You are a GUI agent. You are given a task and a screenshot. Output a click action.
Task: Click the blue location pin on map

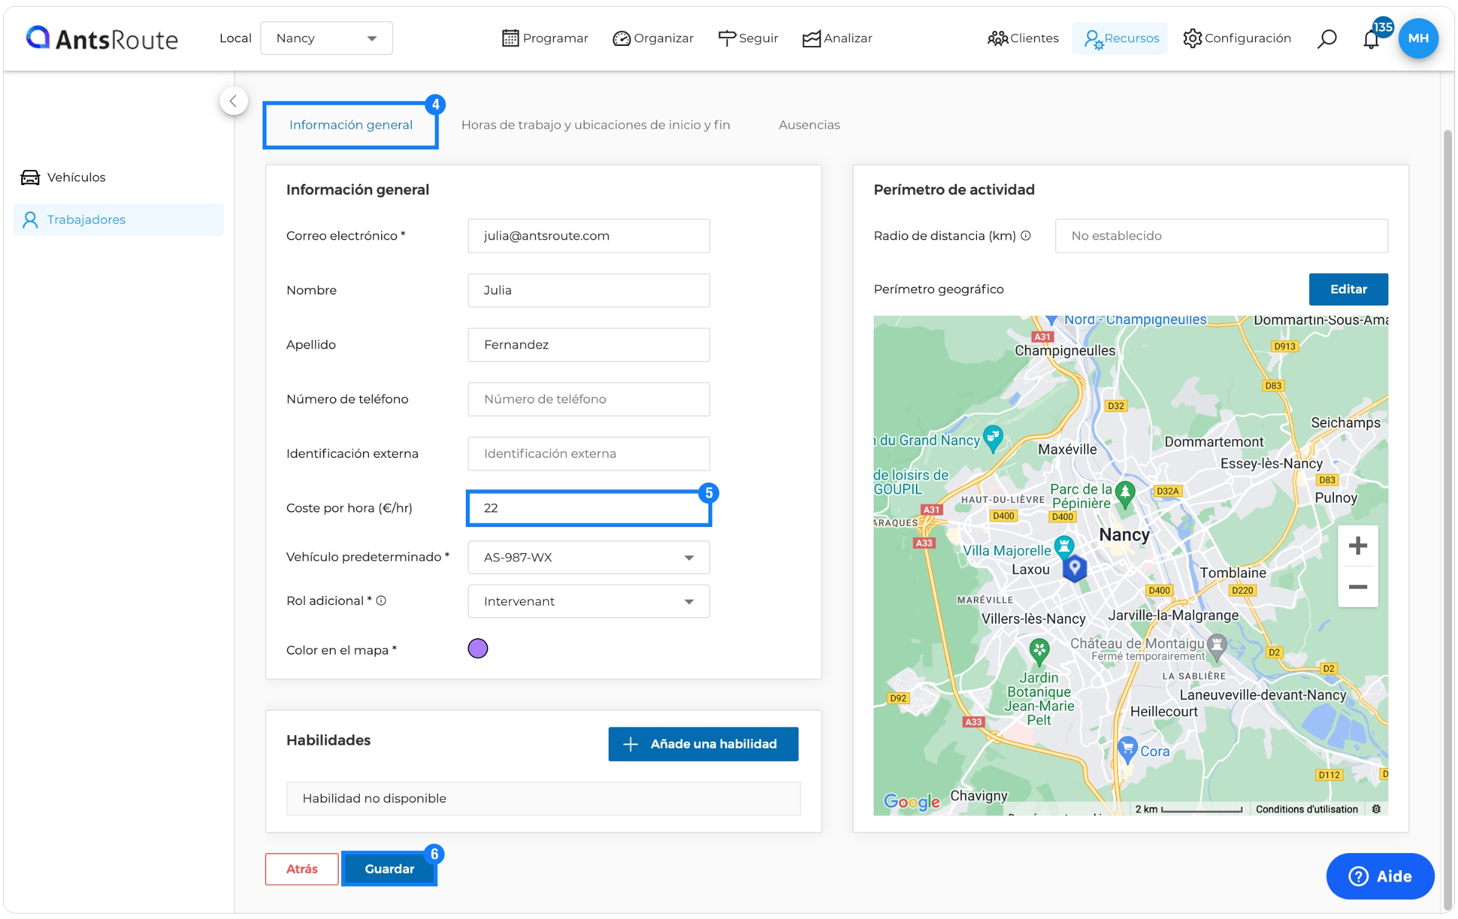1074,569
